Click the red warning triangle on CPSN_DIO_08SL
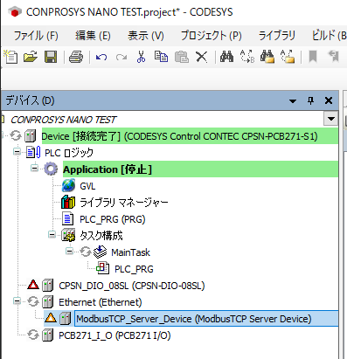Image resolution: width=347 pixels, height=359 pixels. tap(33, 285)
